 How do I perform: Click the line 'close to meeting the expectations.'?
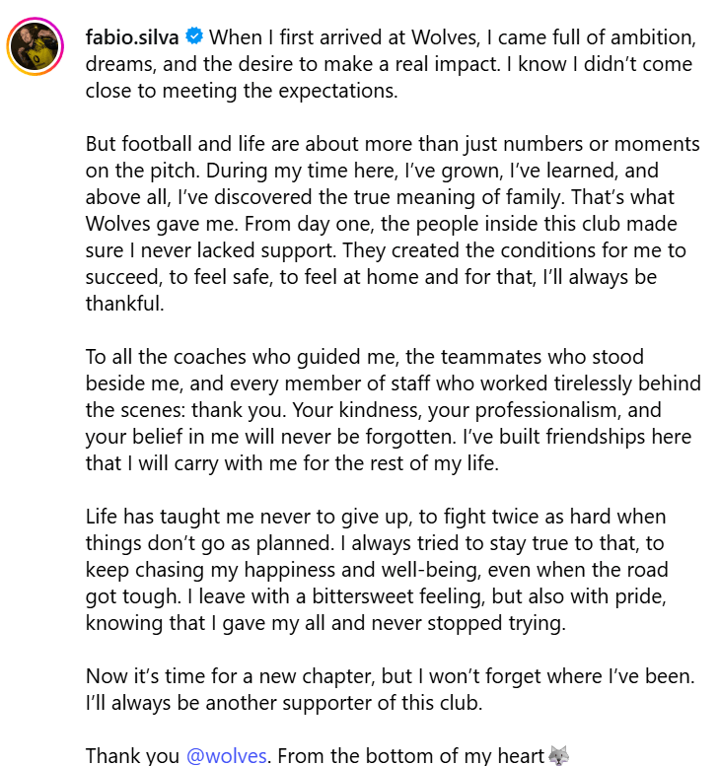coord(242,91)
